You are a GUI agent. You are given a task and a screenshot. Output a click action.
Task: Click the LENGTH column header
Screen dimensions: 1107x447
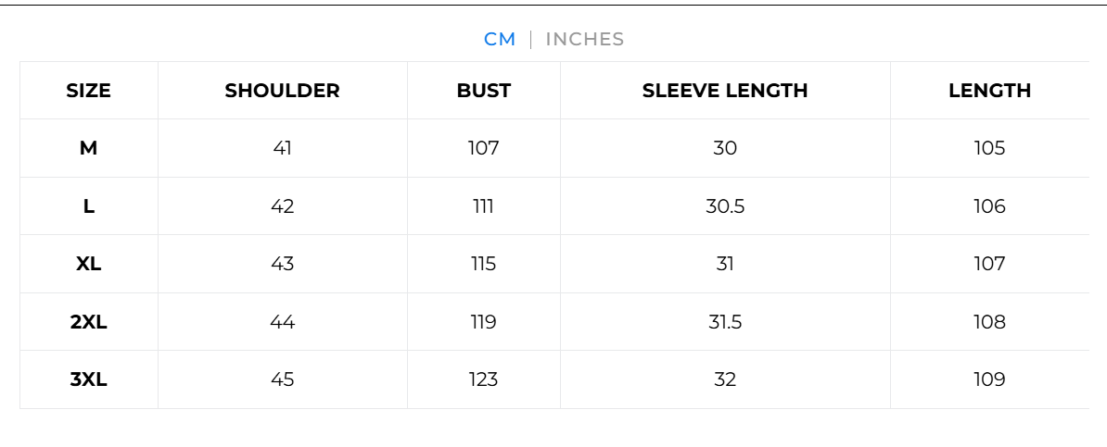[989, 91]
